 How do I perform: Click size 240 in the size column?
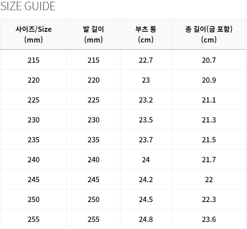click(x=34, y=160)
